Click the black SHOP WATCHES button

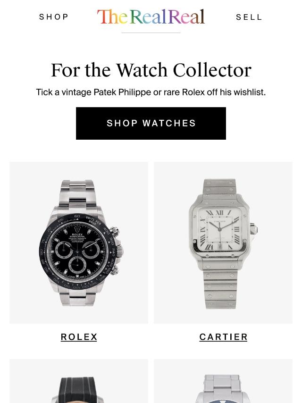tap(151, 123)
